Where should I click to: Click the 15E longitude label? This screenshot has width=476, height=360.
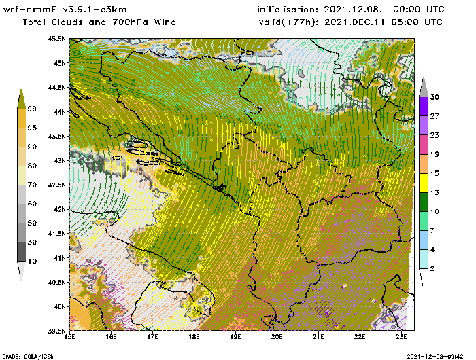69,337
